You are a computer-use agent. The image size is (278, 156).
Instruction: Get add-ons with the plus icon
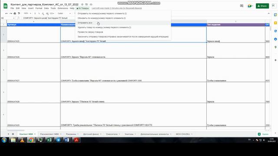tap(275, 60)
